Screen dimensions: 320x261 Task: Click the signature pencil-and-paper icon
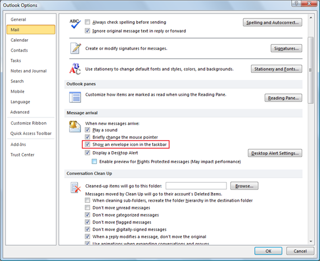pyautogui.click(x=76, y=48)
